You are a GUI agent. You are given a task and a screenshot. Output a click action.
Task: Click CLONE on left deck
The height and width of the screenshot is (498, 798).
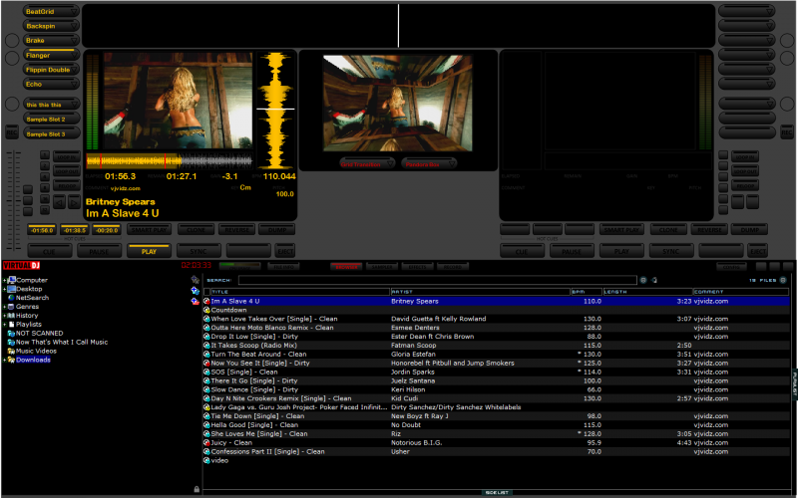tap(196, 230)
